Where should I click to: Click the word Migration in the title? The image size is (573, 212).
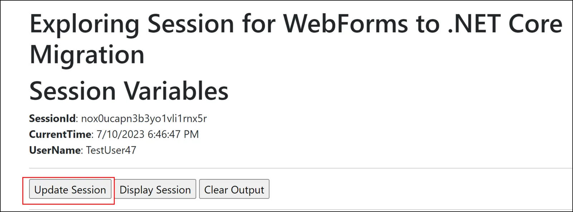(87, 54)
